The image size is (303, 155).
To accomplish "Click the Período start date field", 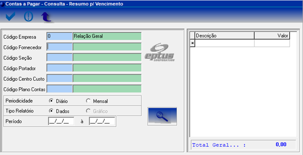I will [x=61, y=121].
